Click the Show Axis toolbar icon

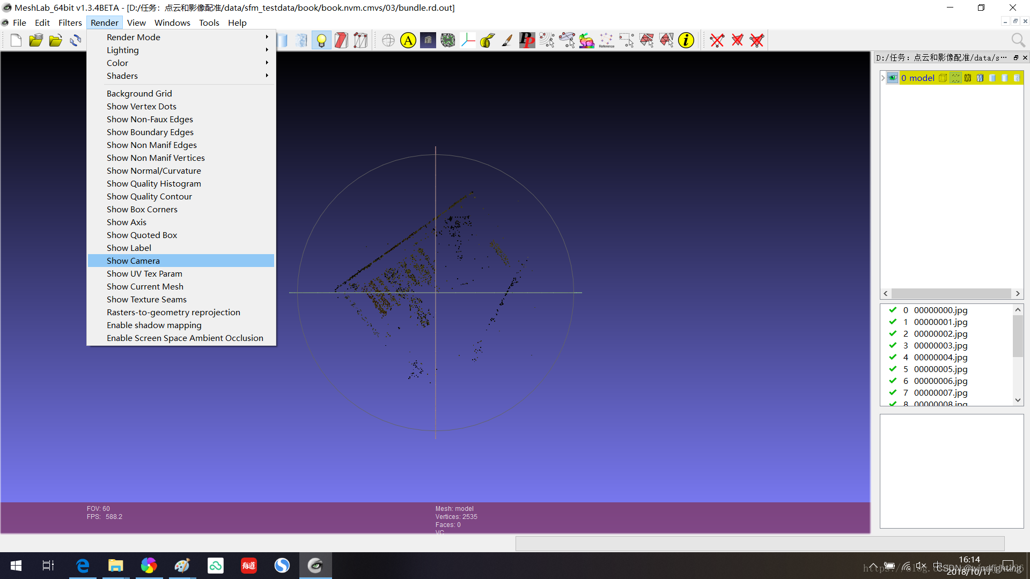(468, 40)
